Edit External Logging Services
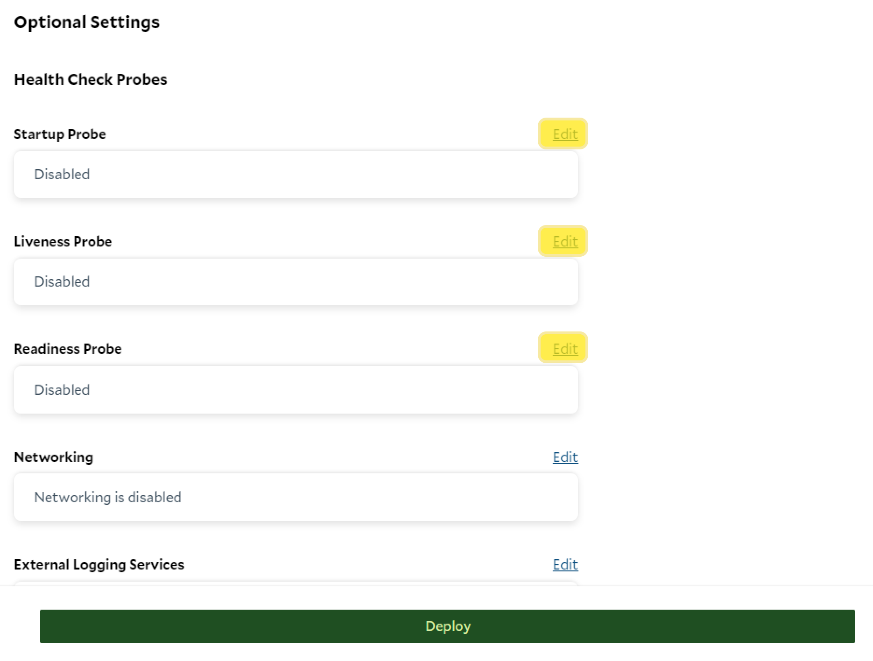This screenshot has height=661, width=873. click(x=565, y=565)
